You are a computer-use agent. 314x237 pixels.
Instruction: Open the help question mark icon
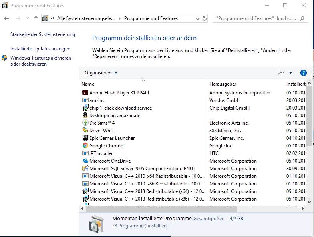tap(304, 73)
